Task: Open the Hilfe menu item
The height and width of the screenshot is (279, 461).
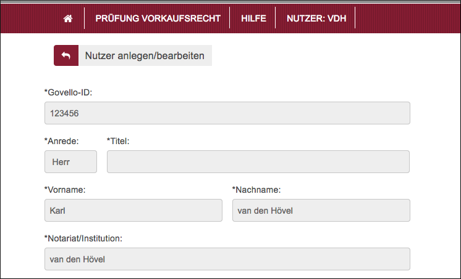Action: tap(253, 18)
